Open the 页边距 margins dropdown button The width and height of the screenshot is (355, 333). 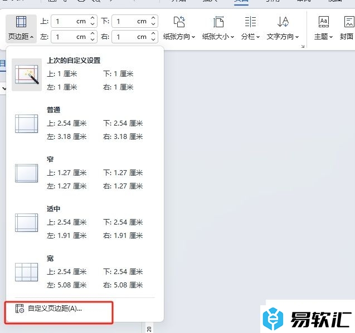tap(21, 29)
